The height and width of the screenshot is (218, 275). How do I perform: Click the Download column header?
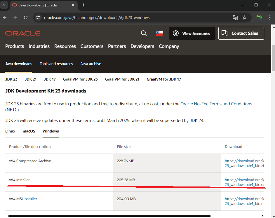click(234, 147)
